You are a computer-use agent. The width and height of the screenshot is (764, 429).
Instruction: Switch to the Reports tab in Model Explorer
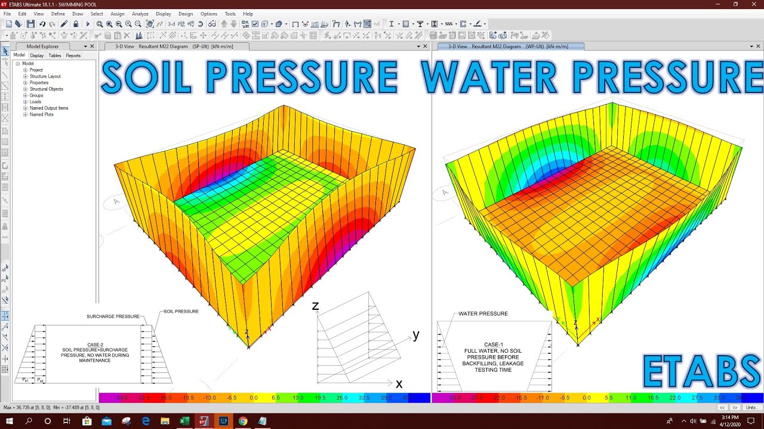73,55
